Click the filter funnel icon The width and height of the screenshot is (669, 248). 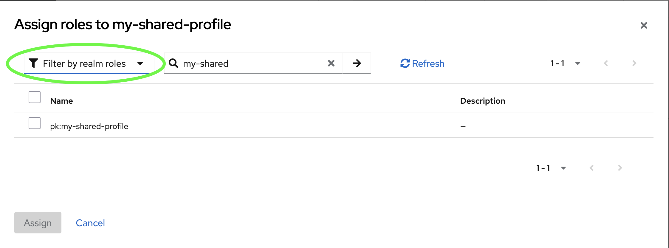pyautogui.click(x=34, y=63)
